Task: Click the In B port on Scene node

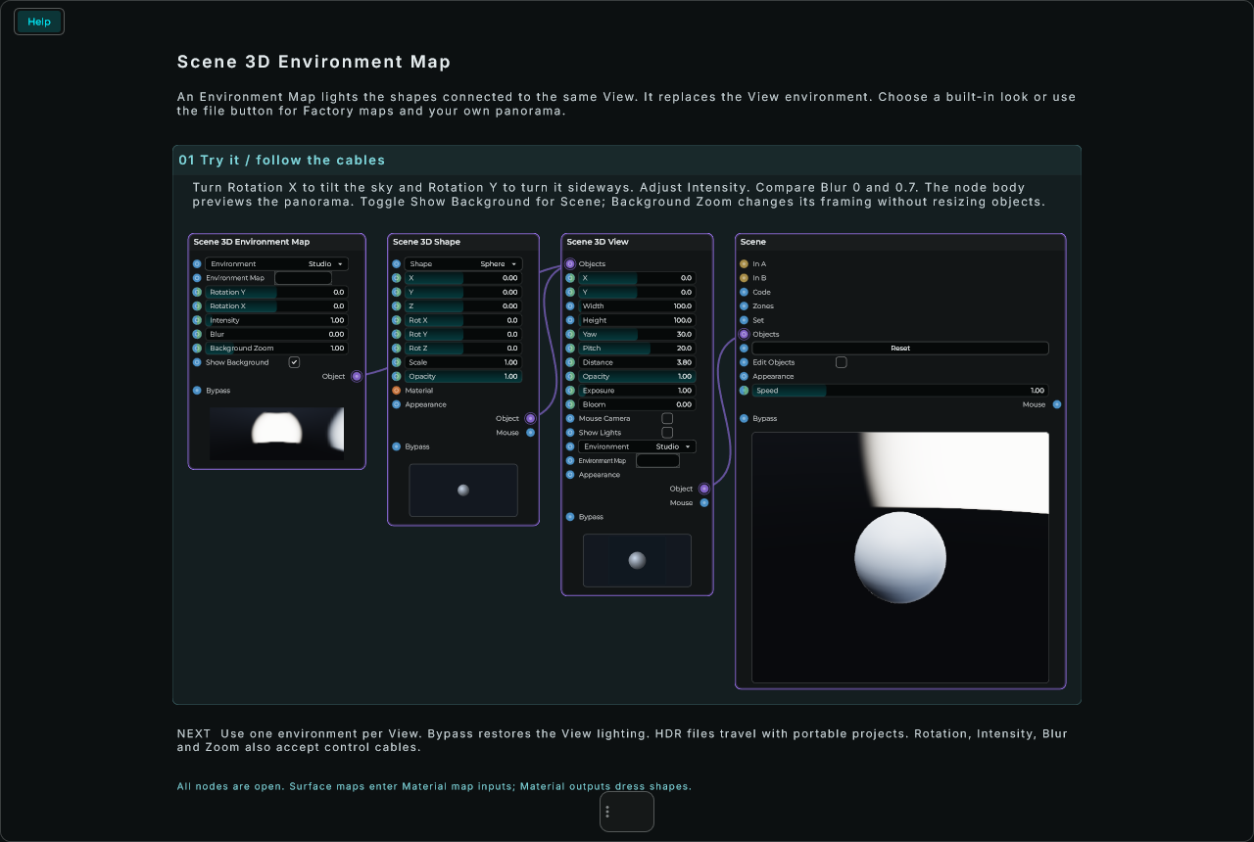Action: [x=744, y=278]
